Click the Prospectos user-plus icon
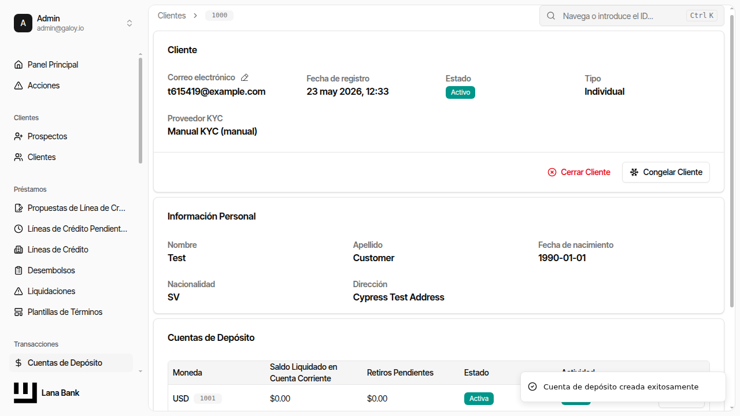Image resolution: width=740 pixels, height=416 pixels. click(18, 136)
